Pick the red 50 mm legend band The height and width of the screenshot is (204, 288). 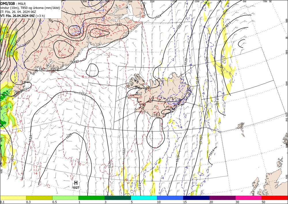tap(275, 198)
